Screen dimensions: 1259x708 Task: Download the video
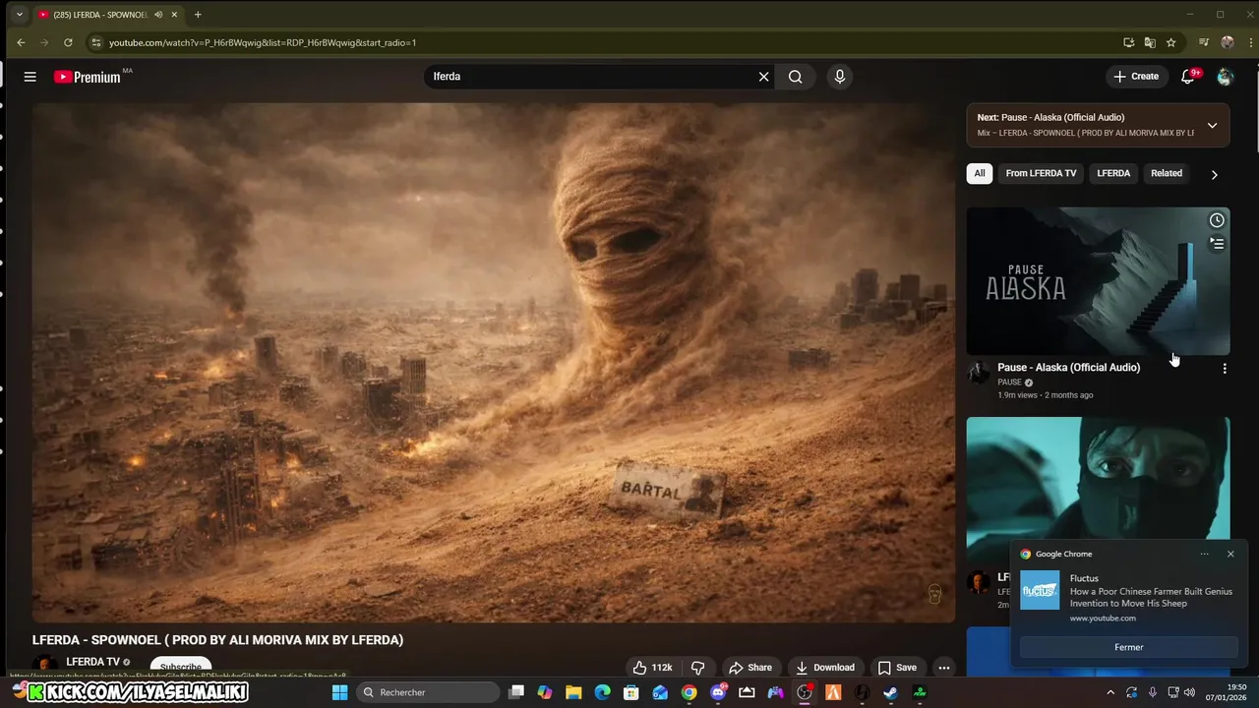tap(825, 668)
